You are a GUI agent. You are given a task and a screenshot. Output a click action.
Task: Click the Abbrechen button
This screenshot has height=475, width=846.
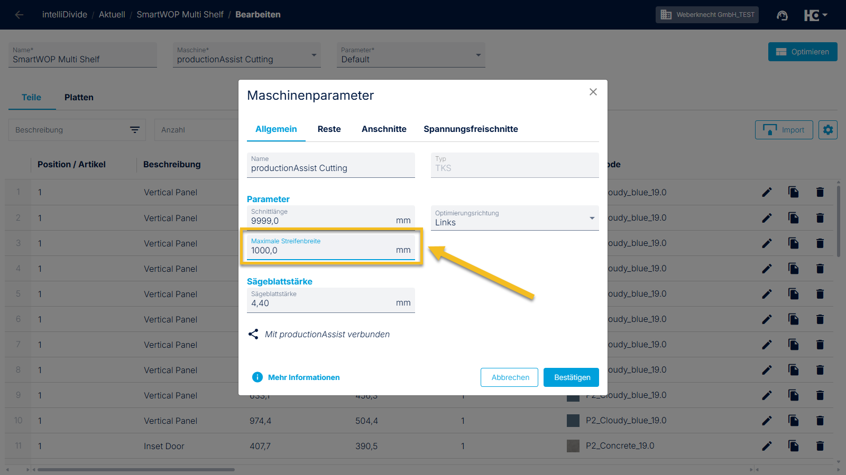pyautogui.click(x=510, y=377)
